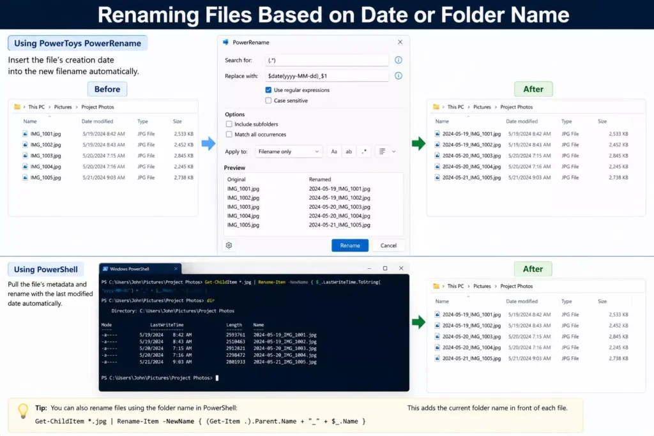The width and height of the screenshot is (654, 436).
Task: Click 2024-05-19_IMG_1001.jpg file icon in PowerRename After pane
Action: (437, 134)
